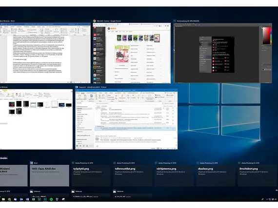Switch to the File Explorer window thumbnail
The image size is (278, 208).
[x=36, y=119]
